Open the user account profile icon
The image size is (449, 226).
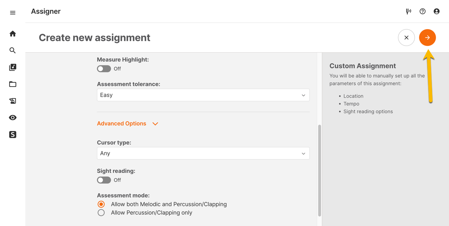(x=437, y=11)
